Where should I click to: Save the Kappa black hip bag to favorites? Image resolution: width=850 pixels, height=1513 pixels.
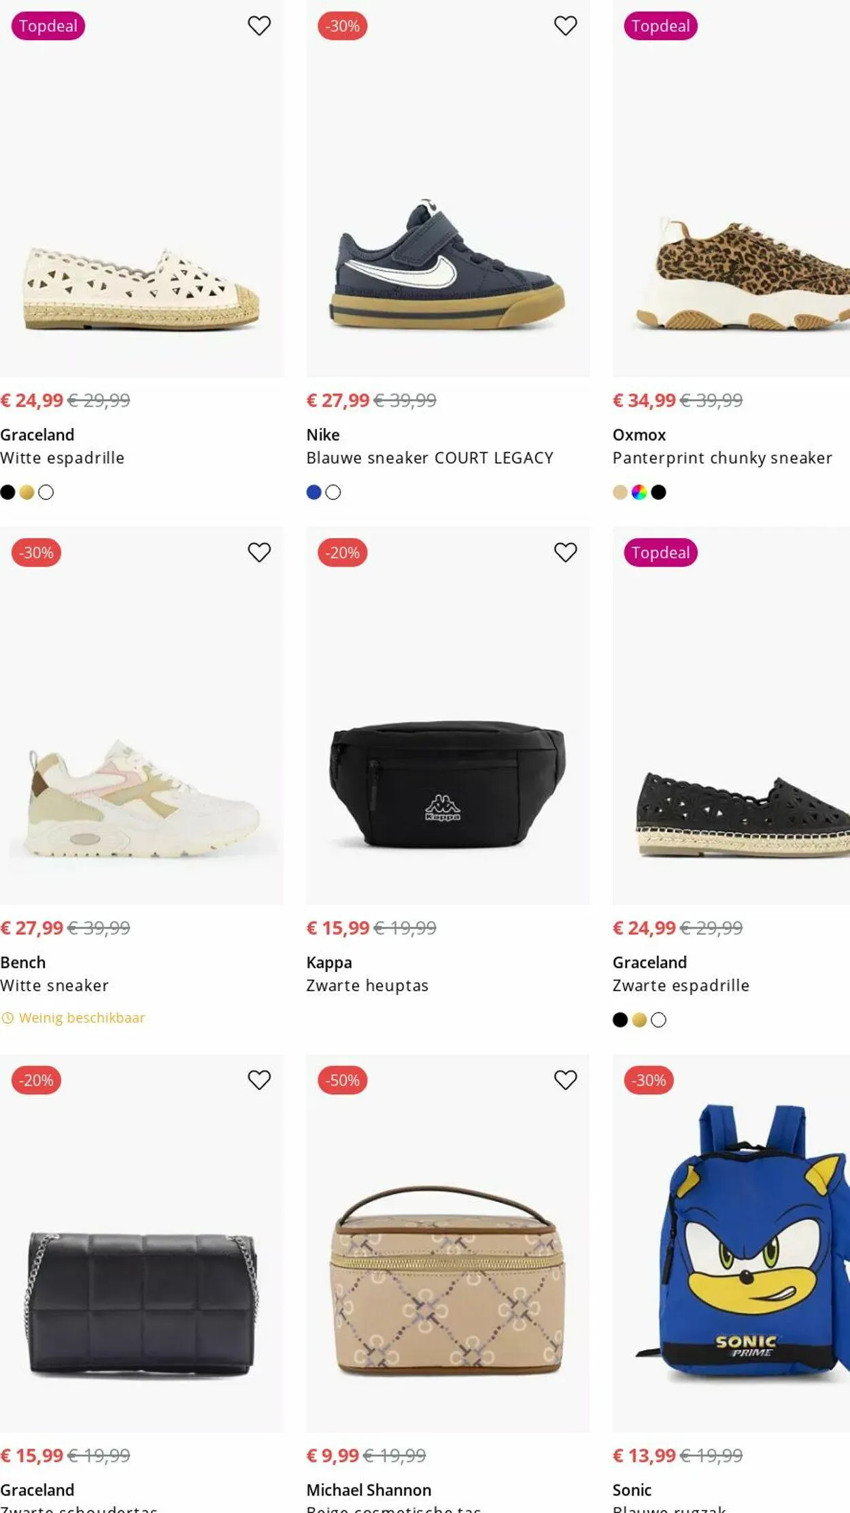(x=565, y=552)
